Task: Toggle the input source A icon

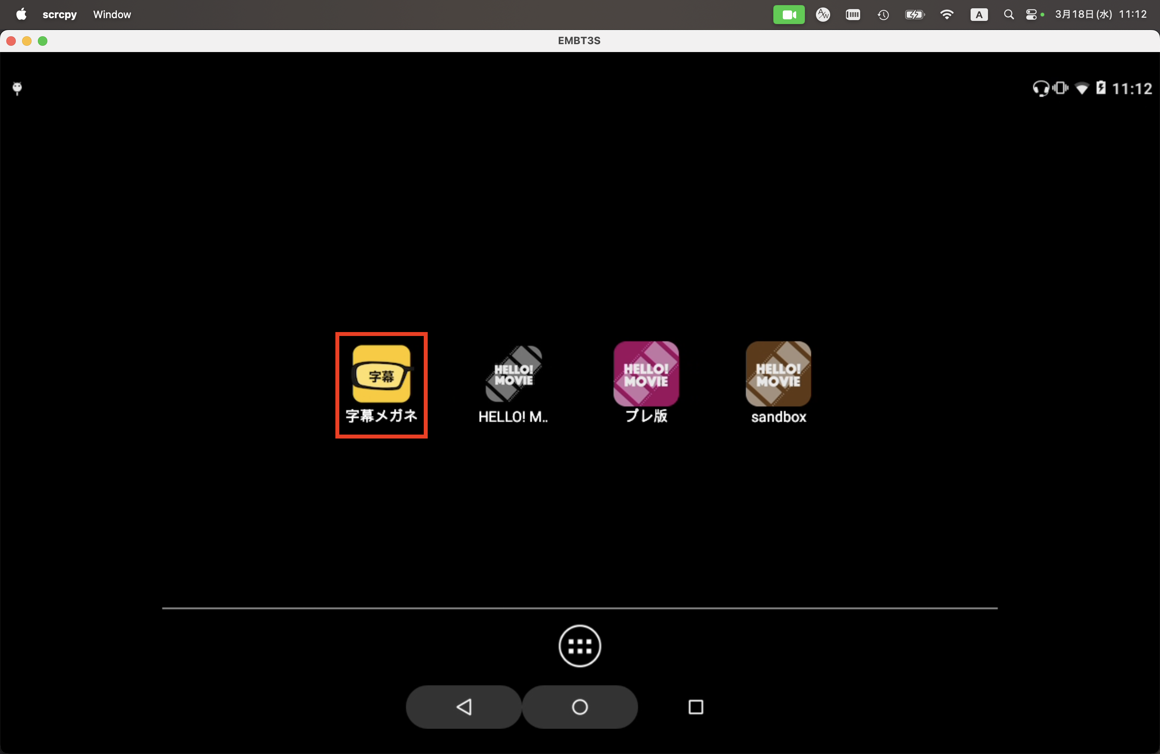Action: click(x=979, y=15)
